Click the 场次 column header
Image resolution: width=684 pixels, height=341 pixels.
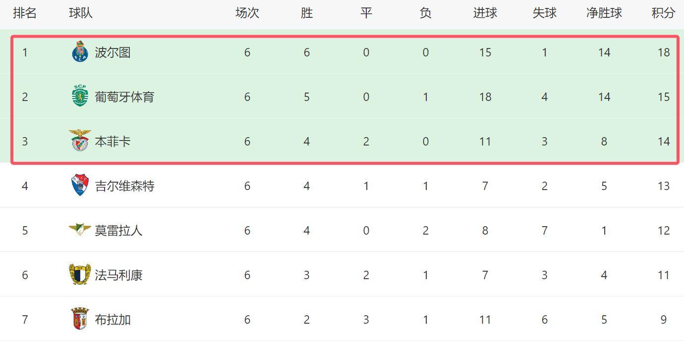pos(247,13)
